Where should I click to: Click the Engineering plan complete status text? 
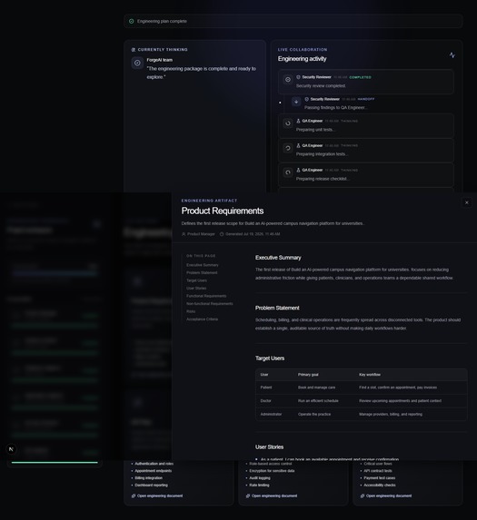click(162, 21)
